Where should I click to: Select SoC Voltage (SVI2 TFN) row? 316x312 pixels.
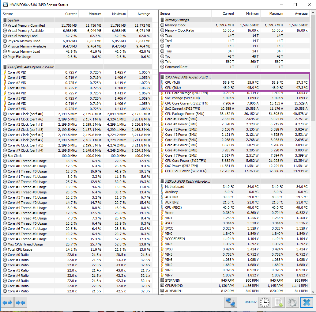click(x=234, y=98)
